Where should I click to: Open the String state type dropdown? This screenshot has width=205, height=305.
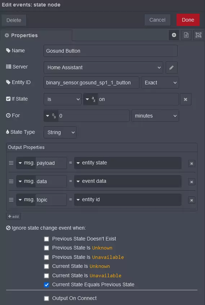click(x=60, y=132)
